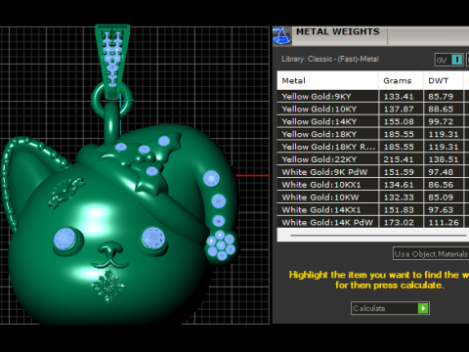The height and width of the screenshot is (352, 469).
Task: Click the Library: Classic - (Fast)-Metal label
Action: (x=330, y=59)
